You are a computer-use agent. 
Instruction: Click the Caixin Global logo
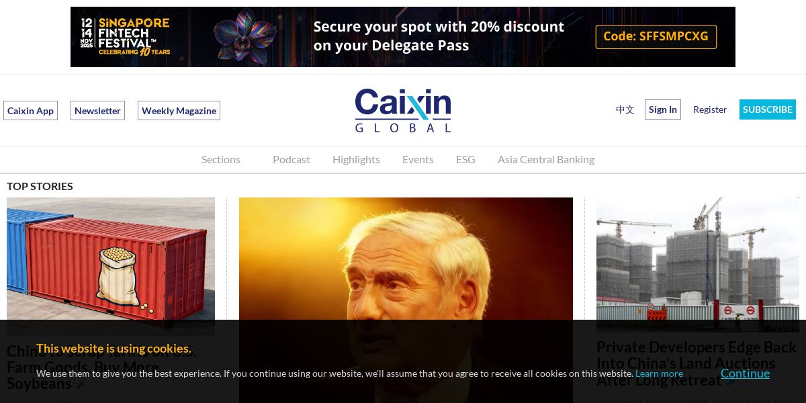pyautogui.click(x=403, y=110)
